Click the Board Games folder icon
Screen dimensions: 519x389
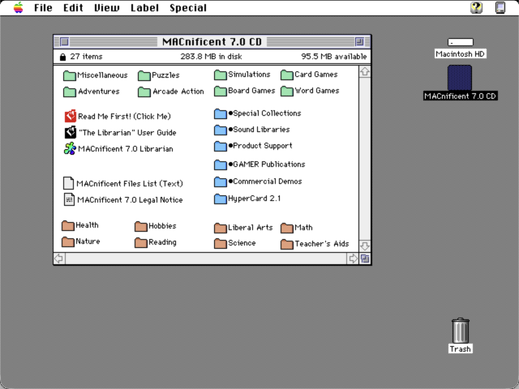220,92
